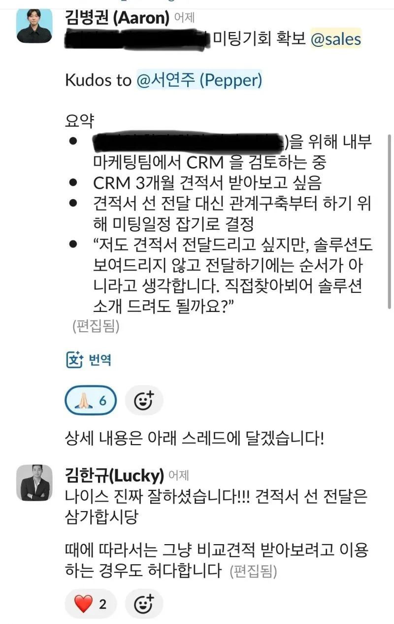This screenshot has height=624, width=394.
Task: Add a reaction emoji to Lucky's reply
Action: pyautogui.click(x=144, y=604)
